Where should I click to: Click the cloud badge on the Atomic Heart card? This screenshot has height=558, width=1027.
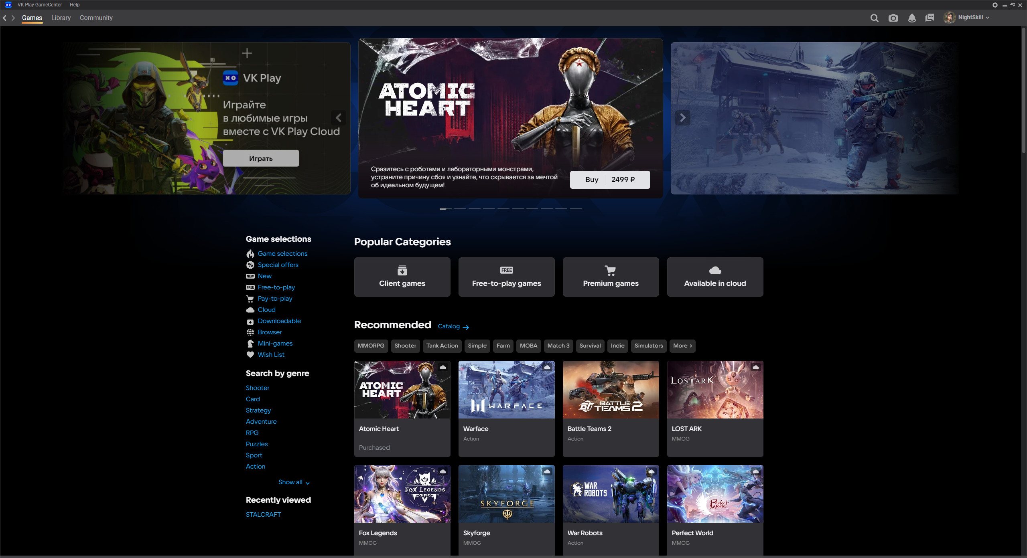pyautogui.click(x=443, y=367)
